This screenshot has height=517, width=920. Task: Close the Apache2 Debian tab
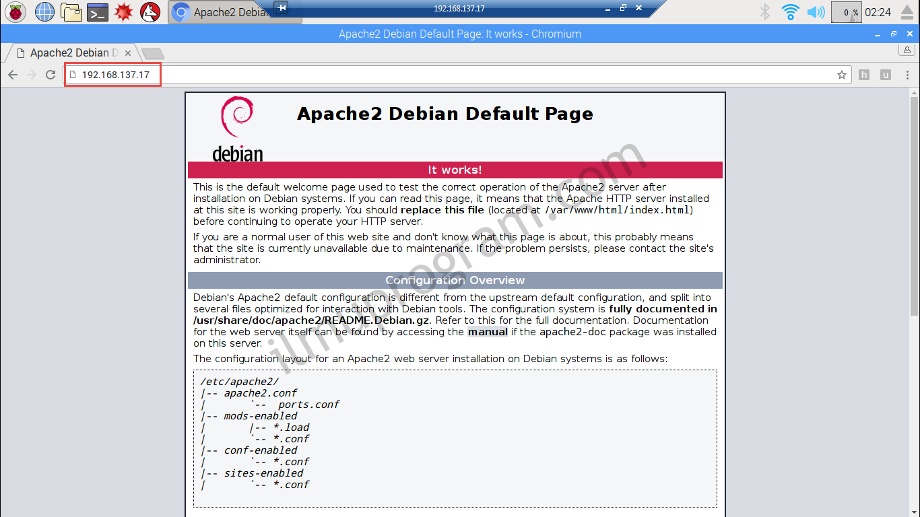128,53
